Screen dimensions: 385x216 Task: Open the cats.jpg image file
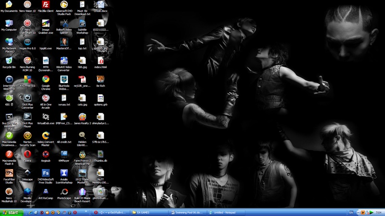coord(82,100)
